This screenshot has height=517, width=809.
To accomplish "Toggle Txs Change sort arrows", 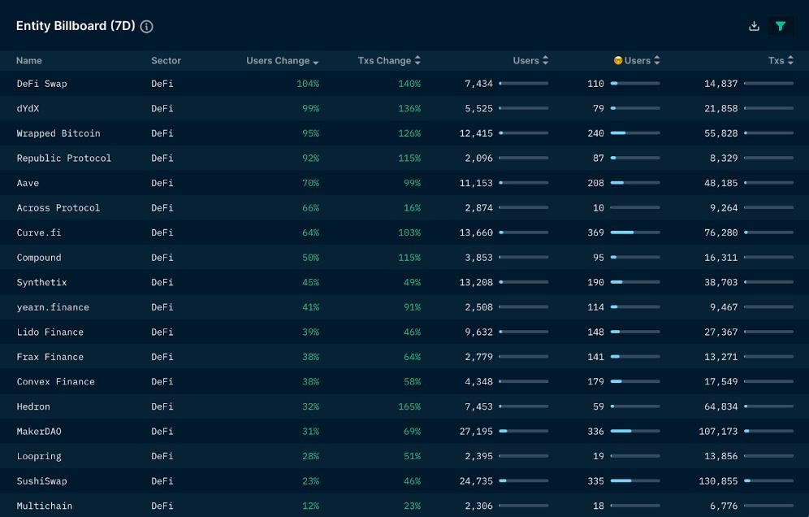I will pyautogui.click(x=417, y=60).
